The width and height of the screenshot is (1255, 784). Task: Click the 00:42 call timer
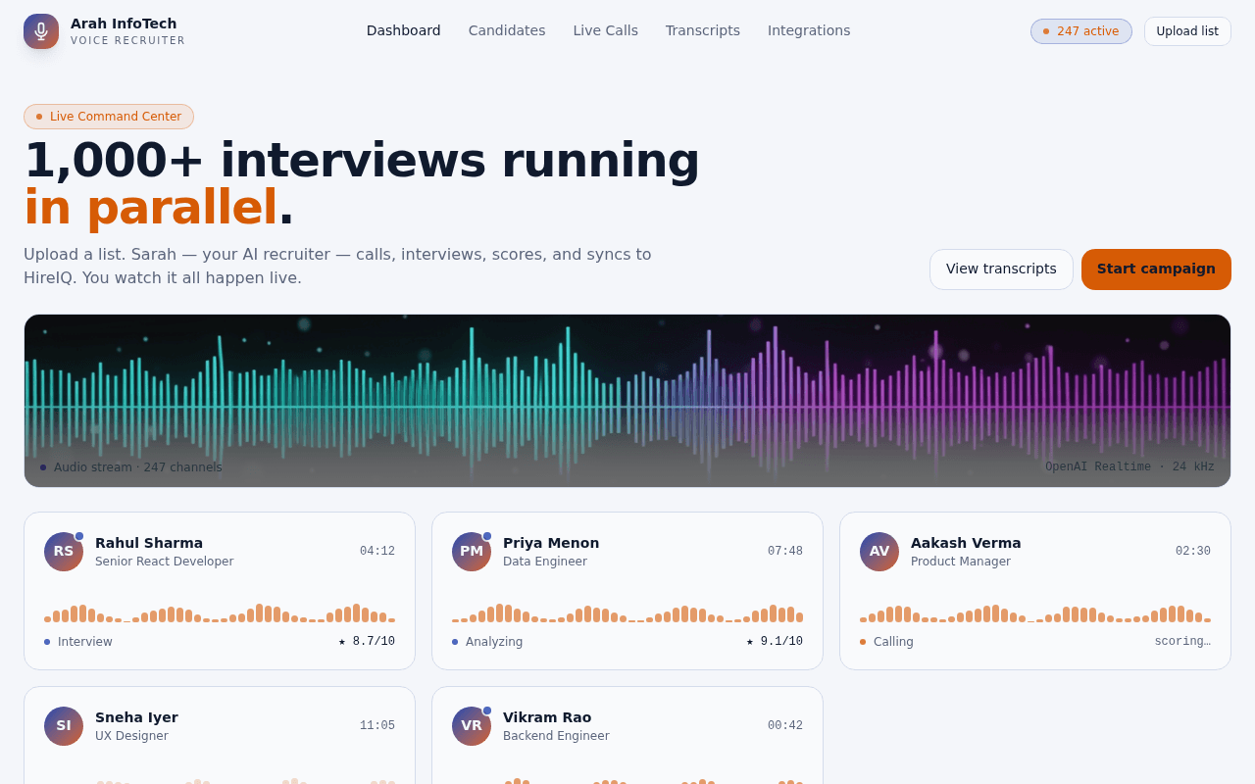pos(785,725)
